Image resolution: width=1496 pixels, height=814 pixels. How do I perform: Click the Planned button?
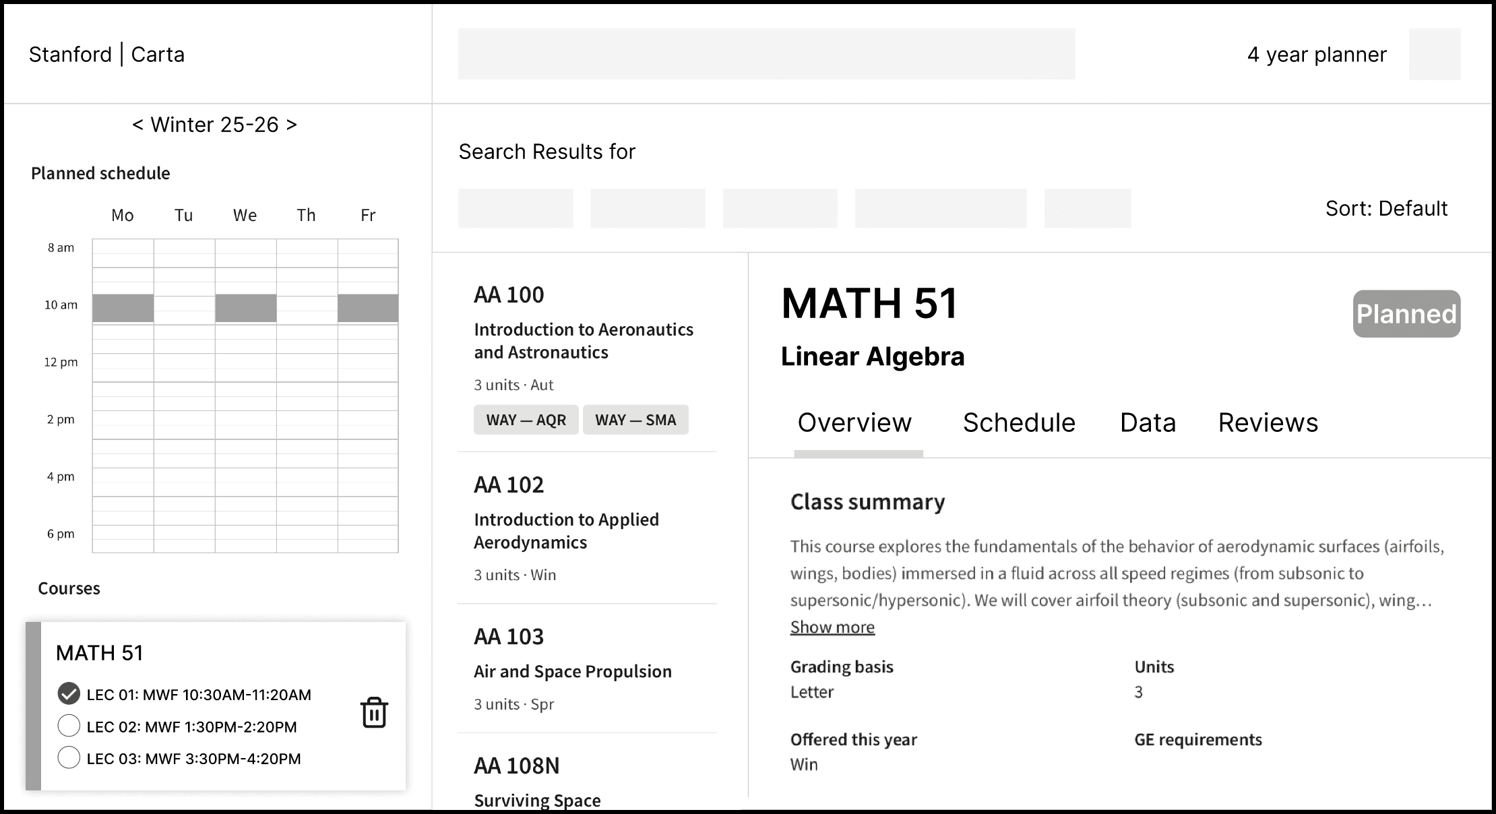click(x=1406, y=314)
